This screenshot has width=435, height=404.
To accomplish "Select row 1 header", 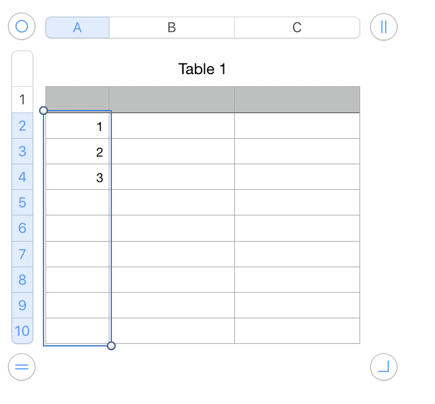I will [22, 100].
